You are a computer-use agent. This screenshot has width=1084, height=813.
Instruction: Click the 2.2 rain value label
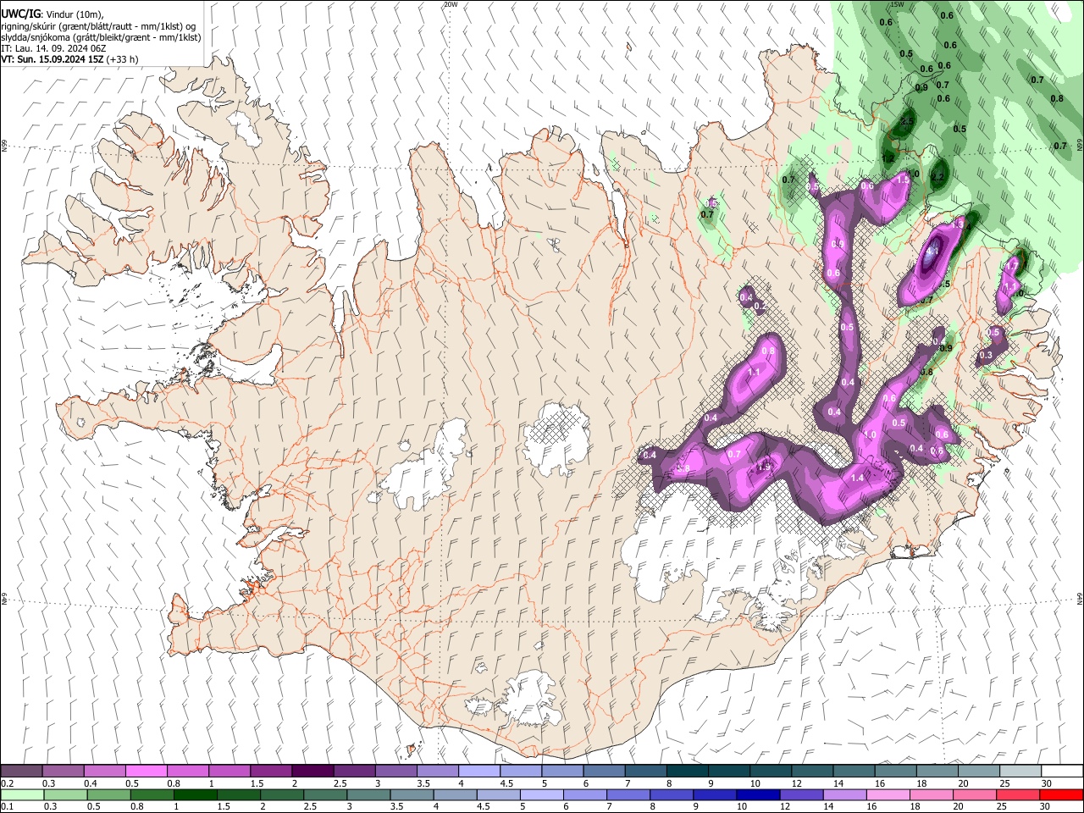tap(937, 176)
